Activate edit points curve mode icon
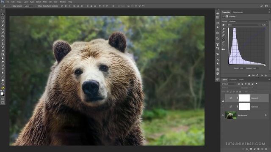271x152 pixels. [x=223, y=39]
